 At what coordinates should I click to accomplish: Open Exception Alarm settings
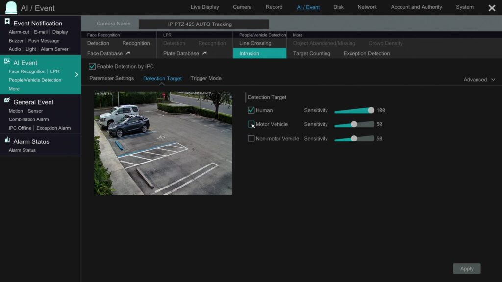coord(53,128)
